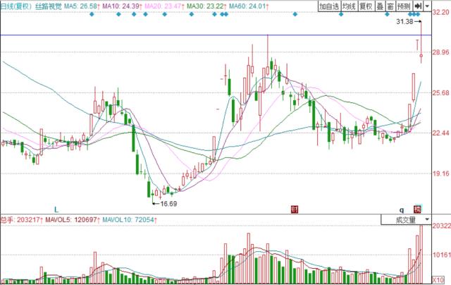Click the 加自选 add-to-watchlist button

[329, 6]
